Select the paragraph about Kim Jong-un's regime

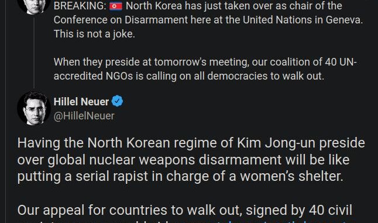(191, 160)
